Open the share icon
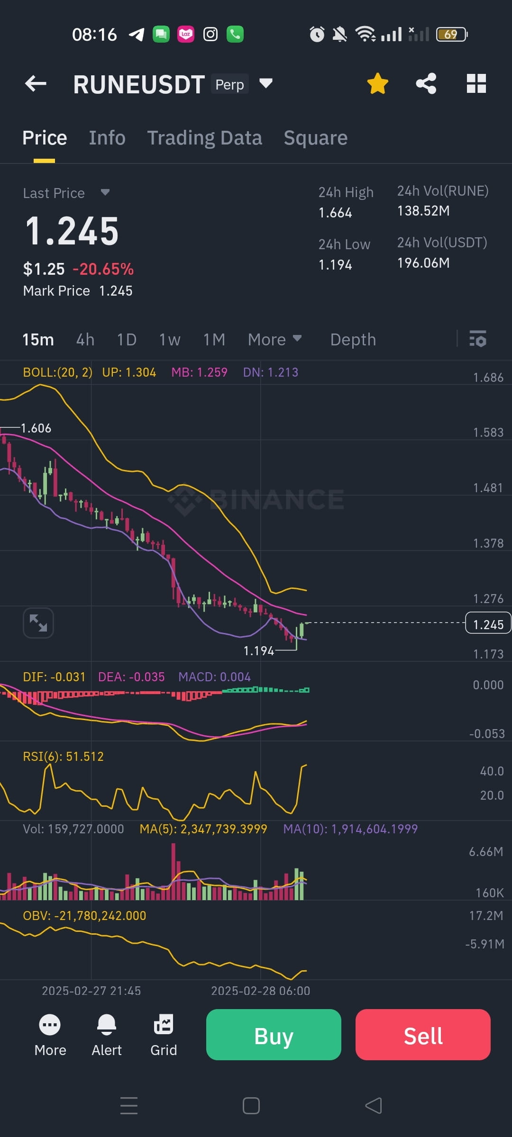This screenshot has width=512, height=1137. tap(426, 84)
